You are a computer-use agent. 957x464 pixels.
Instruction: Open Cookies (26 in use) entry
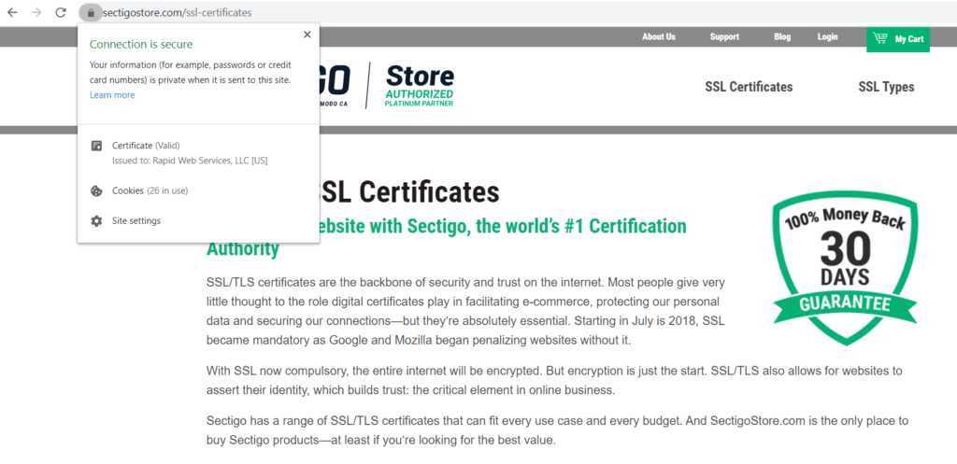coord(150,190)
